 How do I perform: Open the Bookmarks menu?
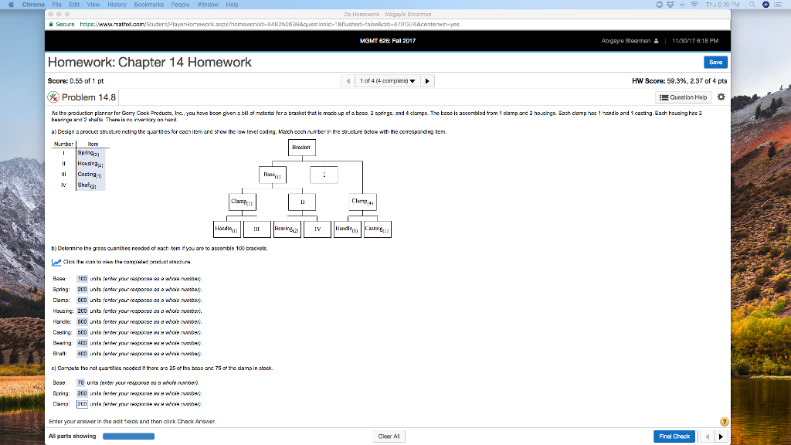point(148,3)
